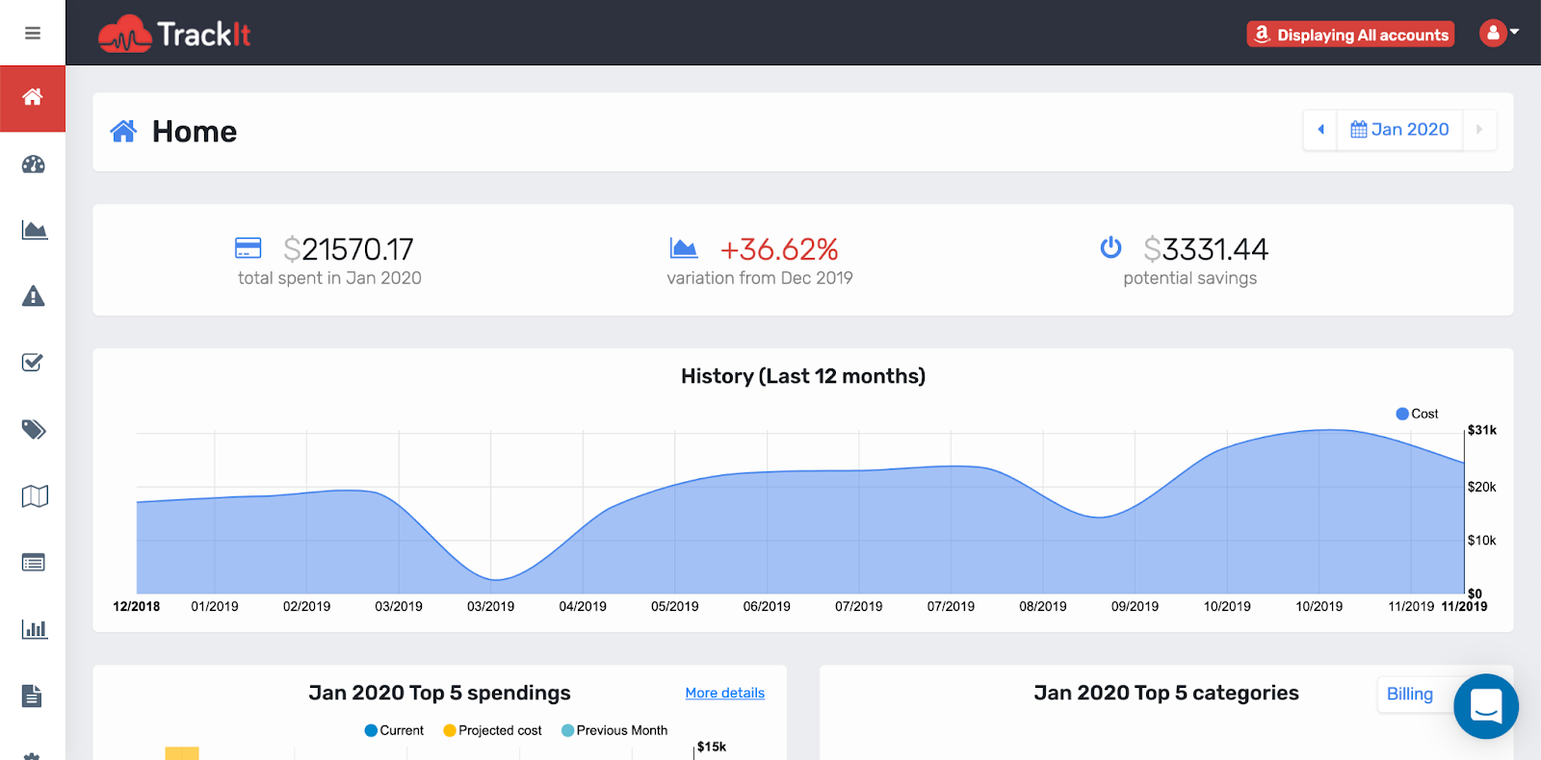Open the warning triangle sidebar icon

pyautogui.click(x=34, y=296)
